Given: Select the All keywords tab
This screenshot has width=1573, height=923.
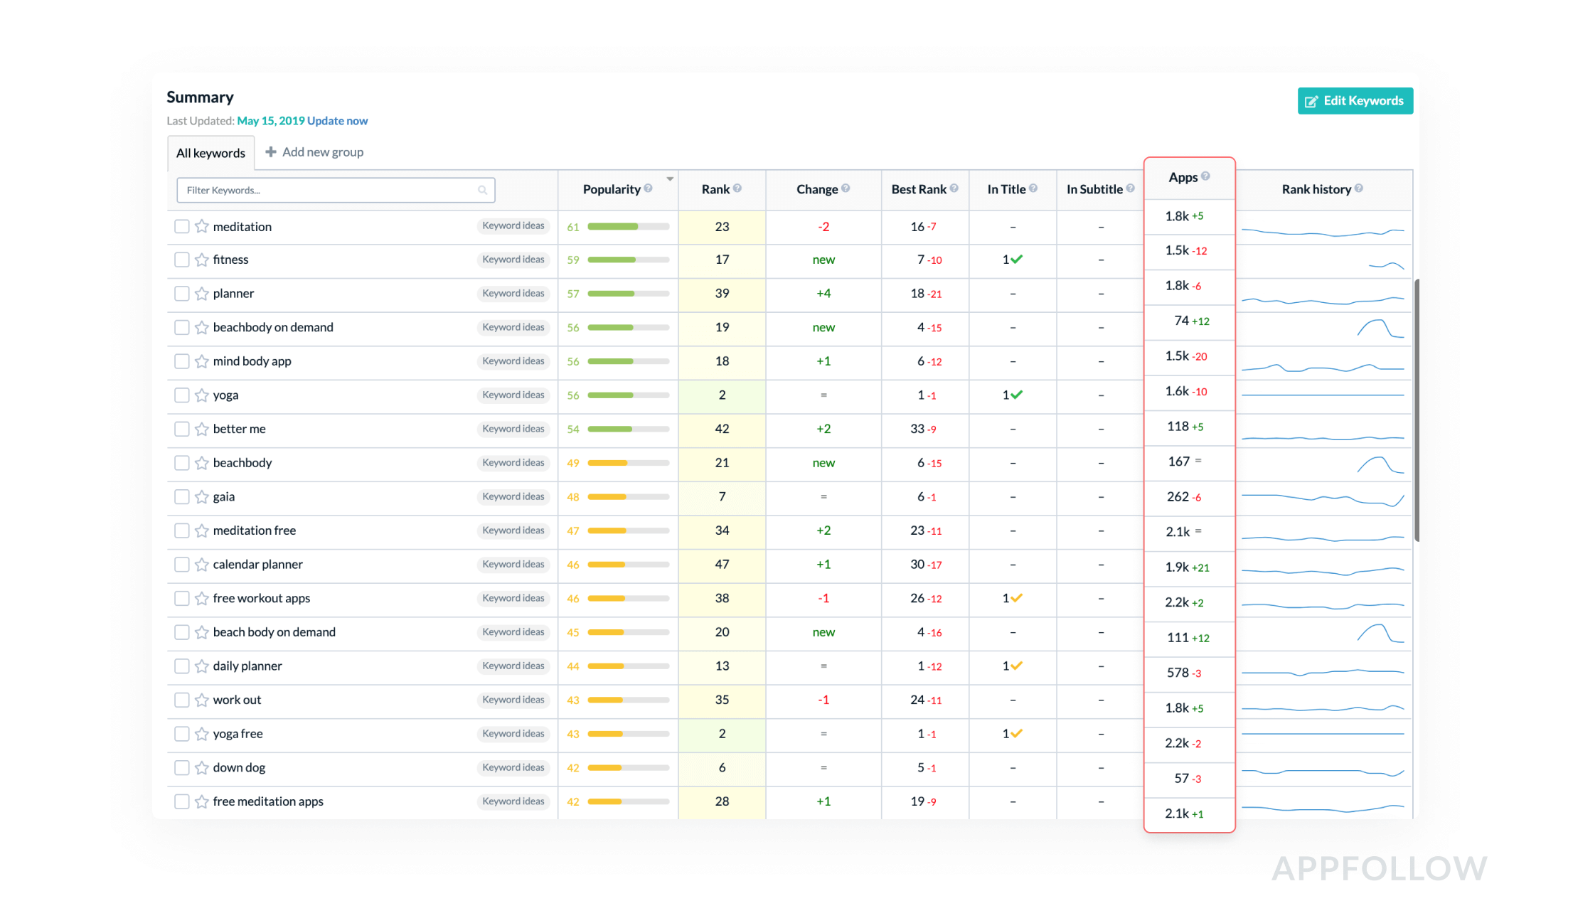Looking at the screenshot, I should click(x=210, y=153).
